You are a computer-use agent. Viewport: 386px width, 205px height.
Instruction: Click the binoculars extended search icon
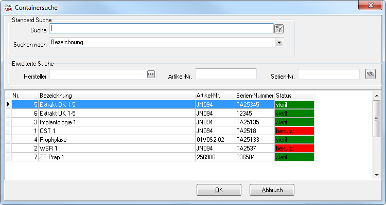tap(371, 74)
